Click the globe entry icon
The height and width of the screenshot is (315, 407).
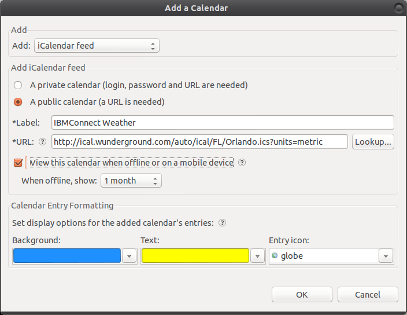click(274, 256)
